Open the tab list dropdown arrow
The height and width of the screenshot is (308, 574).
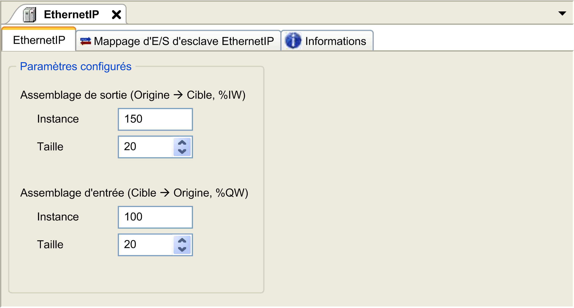(x=562, y=13)
